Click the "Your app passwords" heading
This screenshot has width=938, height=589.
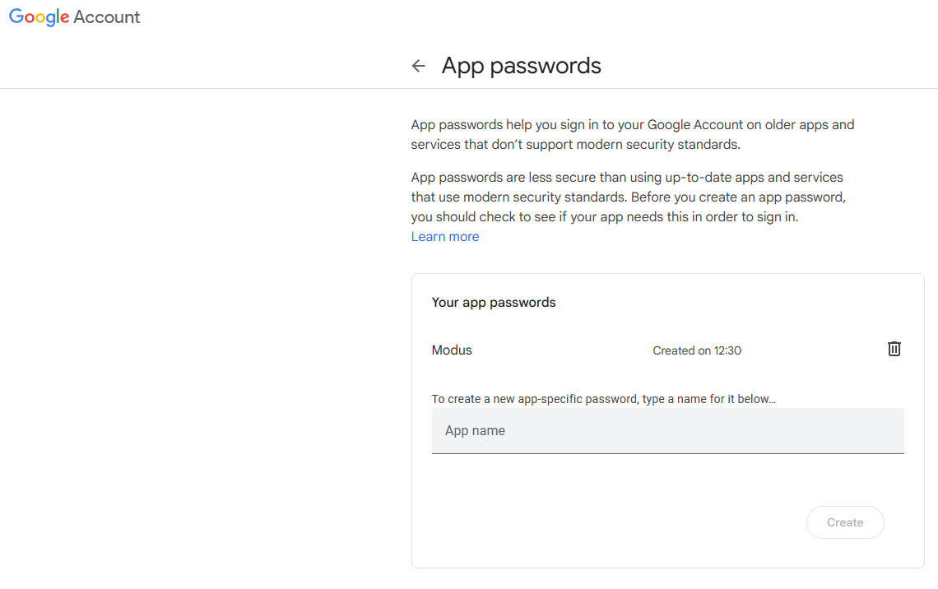(x=494, y=303)
